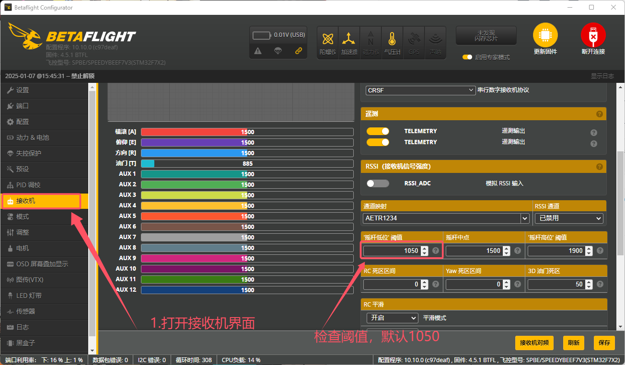625x365 pixels.
Task: Show help for stick low threshold 1050
Action: (435, 251)
